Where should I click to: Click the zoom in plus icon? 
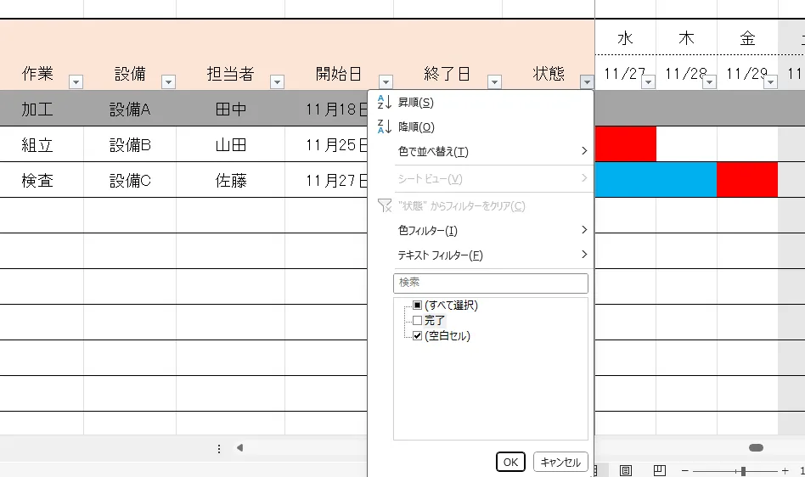[785, 470]
